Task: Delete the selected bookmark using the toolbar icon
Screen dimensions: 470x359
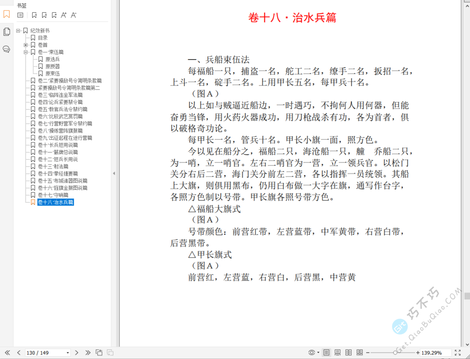Action: pos(35,15)
